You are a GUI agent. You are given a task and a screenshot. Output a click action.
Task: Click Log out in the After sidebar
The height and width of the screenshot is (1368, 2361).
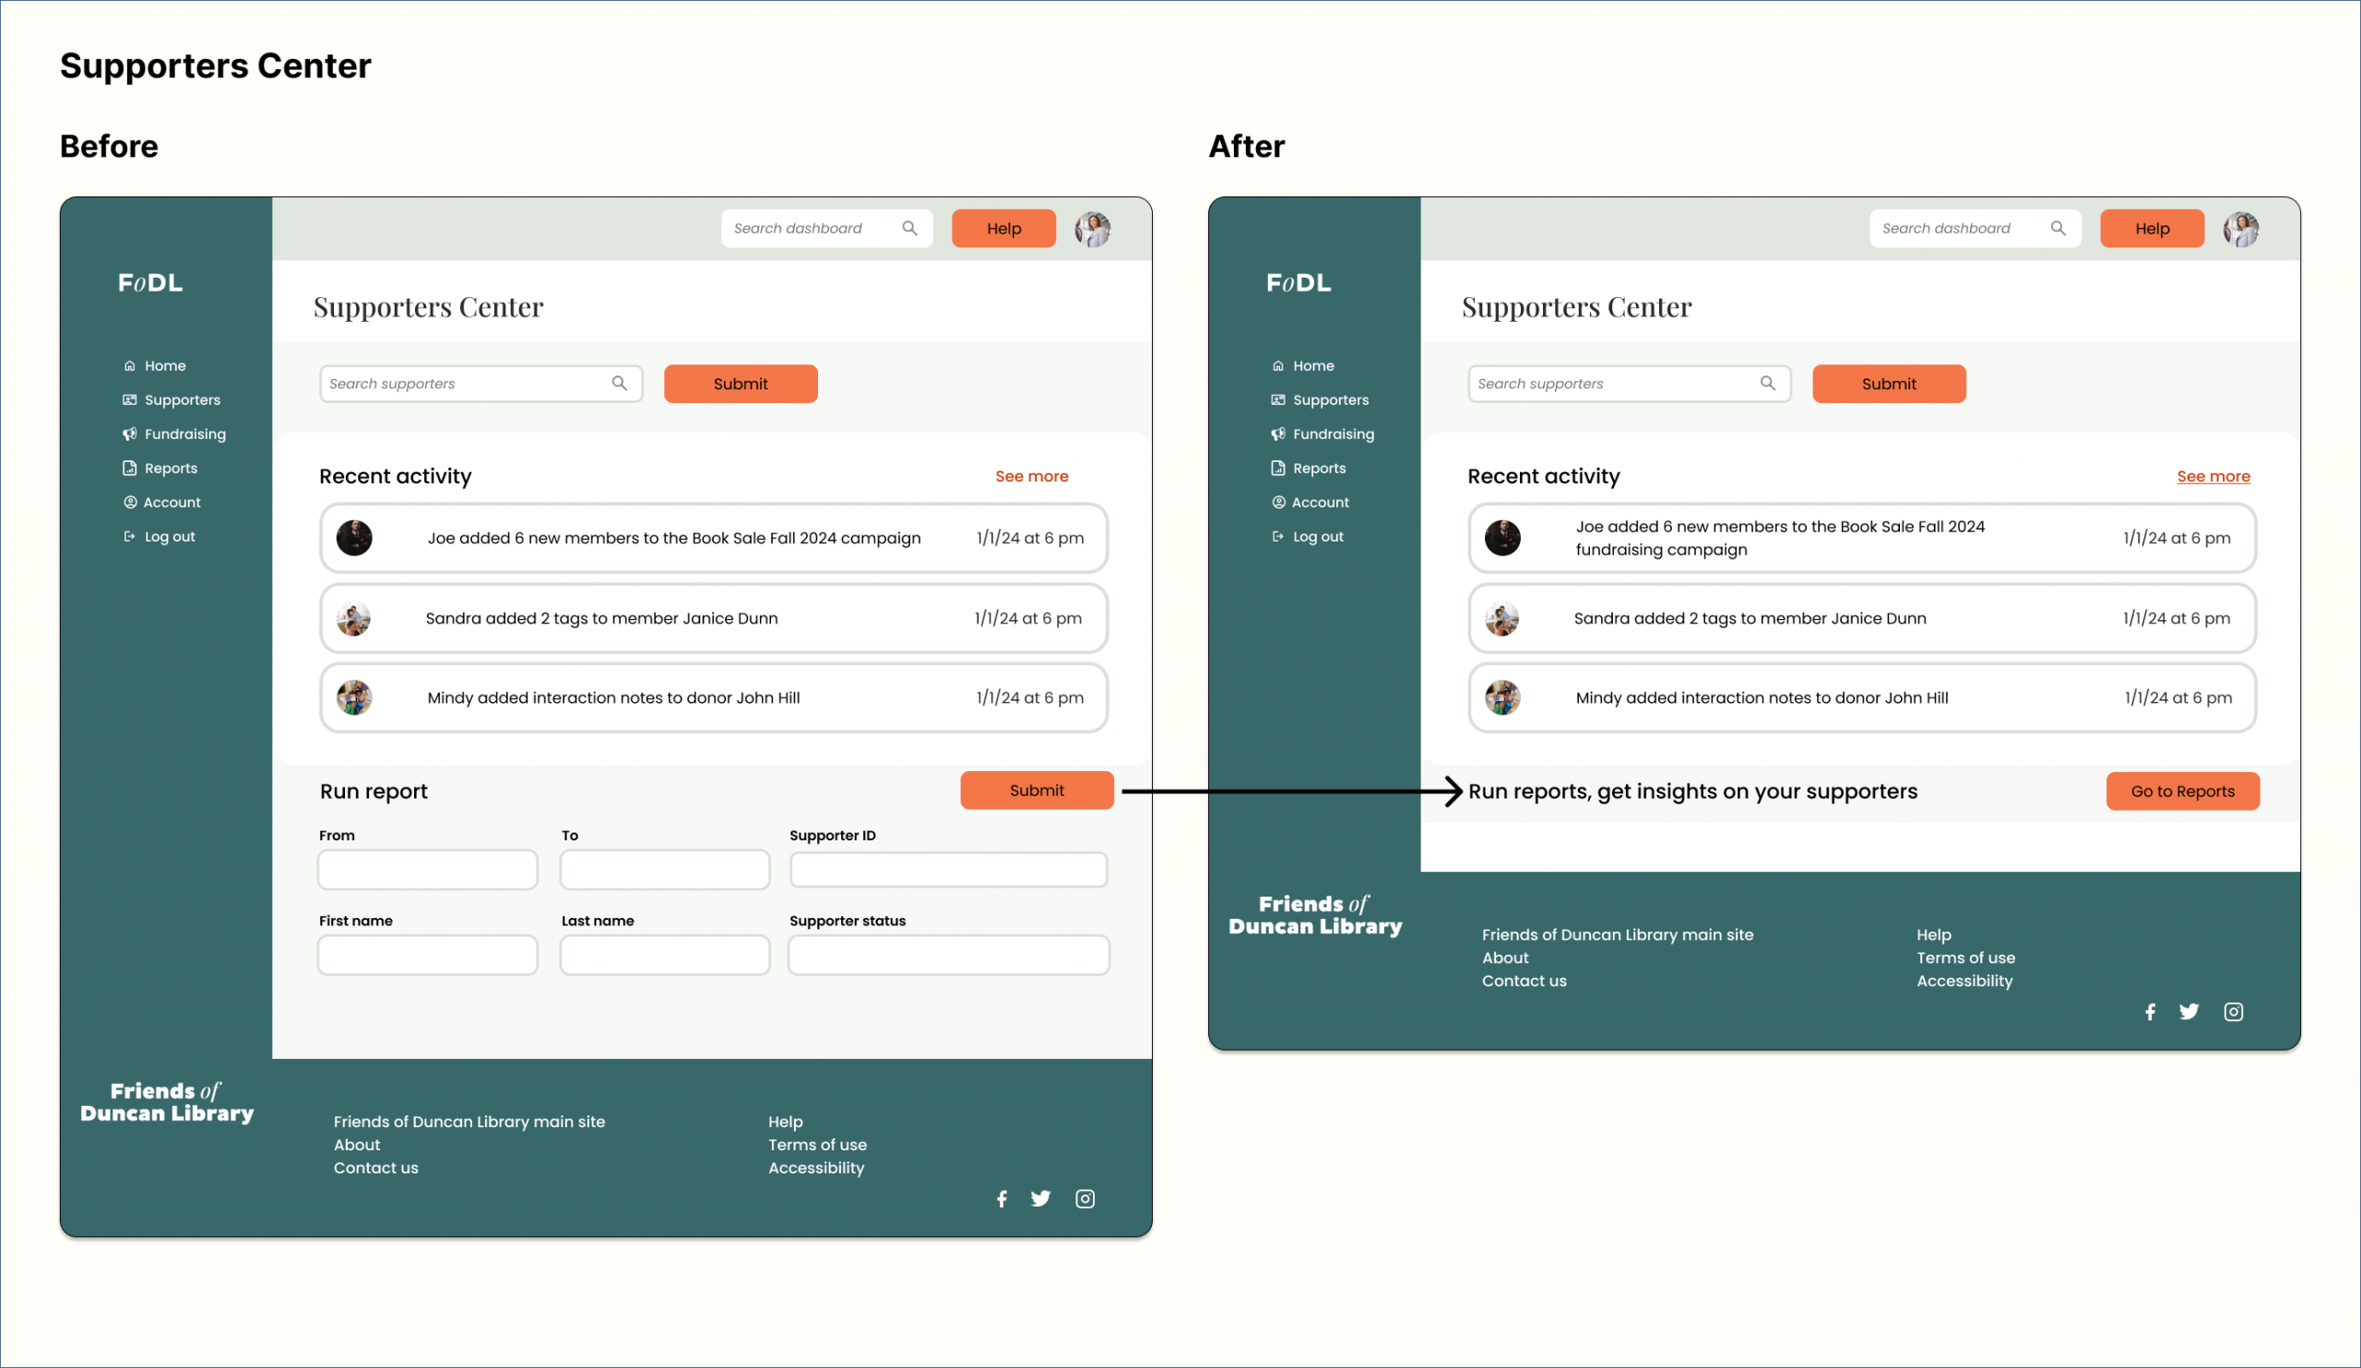tap(1317, 537)
